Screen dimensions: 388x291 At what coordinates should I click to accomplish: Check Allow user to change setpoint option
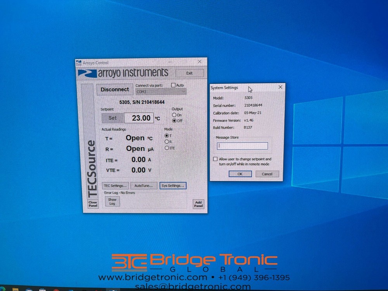click(215, 159)
